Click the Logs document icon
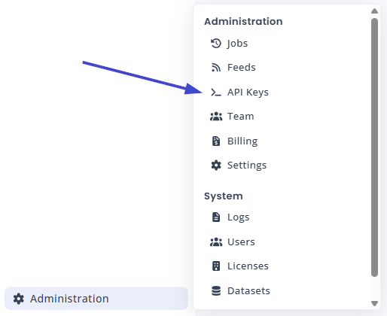Image resolution: width=387 pixels, height=316 pixels. 216,217
